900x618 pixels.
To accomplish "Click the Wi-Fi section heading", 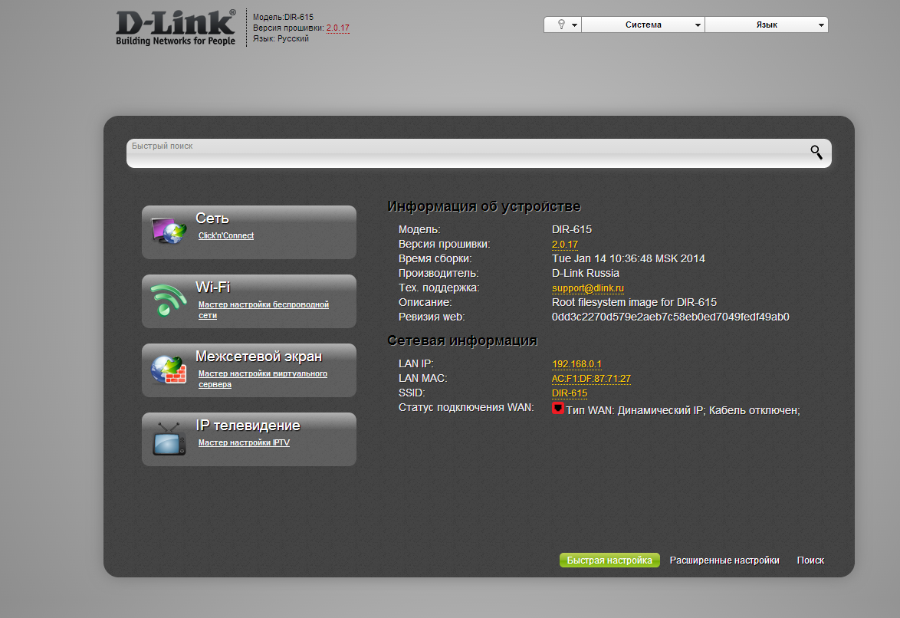I will tap(213, 288).
